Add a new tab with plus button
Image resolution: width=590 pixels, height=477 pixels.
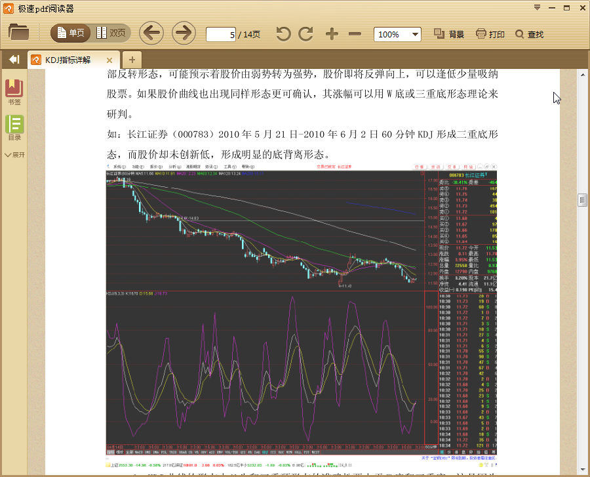[x=132, y=60]
